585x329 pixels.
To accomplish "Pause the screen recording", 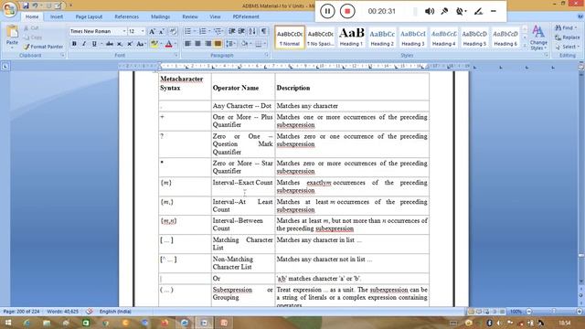I will point(327,11).
